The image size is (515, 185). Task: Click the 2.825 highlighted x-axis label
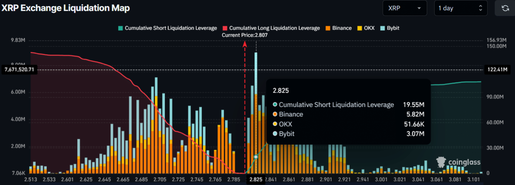pos(256,179)
